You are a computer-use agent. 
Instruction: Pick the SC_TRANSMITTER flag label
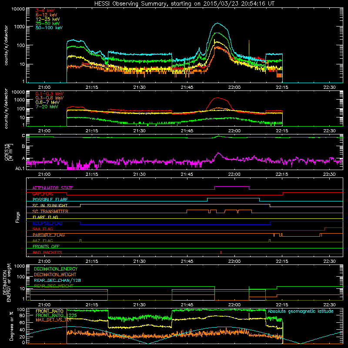pos(50,211)
